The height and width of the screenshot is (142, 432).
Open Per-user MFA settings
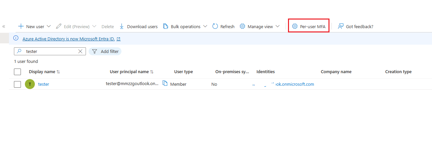(309, 26)
